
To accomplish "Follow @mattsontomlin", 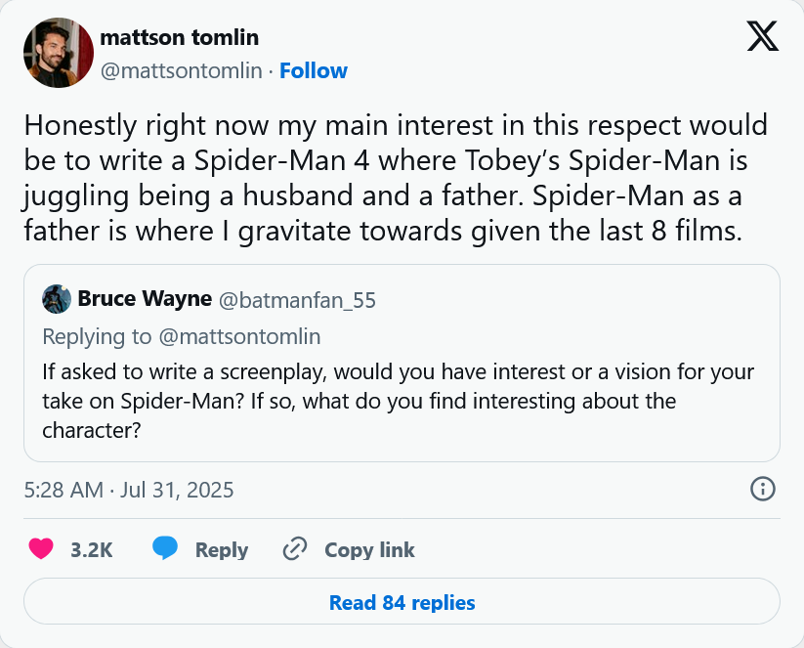I will [x=314, y=70].
